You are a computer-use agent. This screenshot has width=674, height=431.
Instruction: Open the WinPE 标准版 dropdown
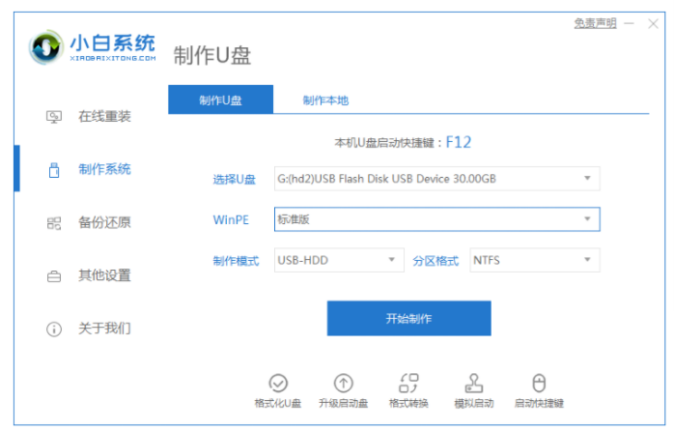(436, 219)
